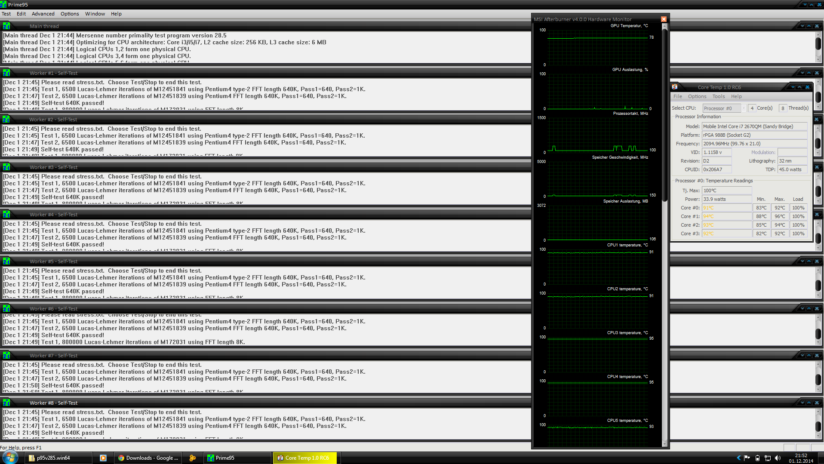
Task: Click the Worker #6 window scrollbar
Action: [x=818, y=330]
